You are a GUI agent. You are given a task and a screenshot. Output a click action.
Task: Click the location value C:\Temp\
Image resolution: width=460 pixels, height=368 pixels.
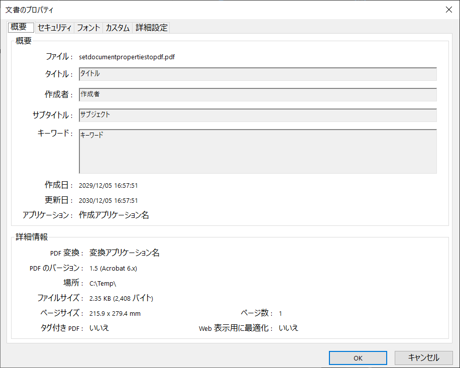(102, 284)
